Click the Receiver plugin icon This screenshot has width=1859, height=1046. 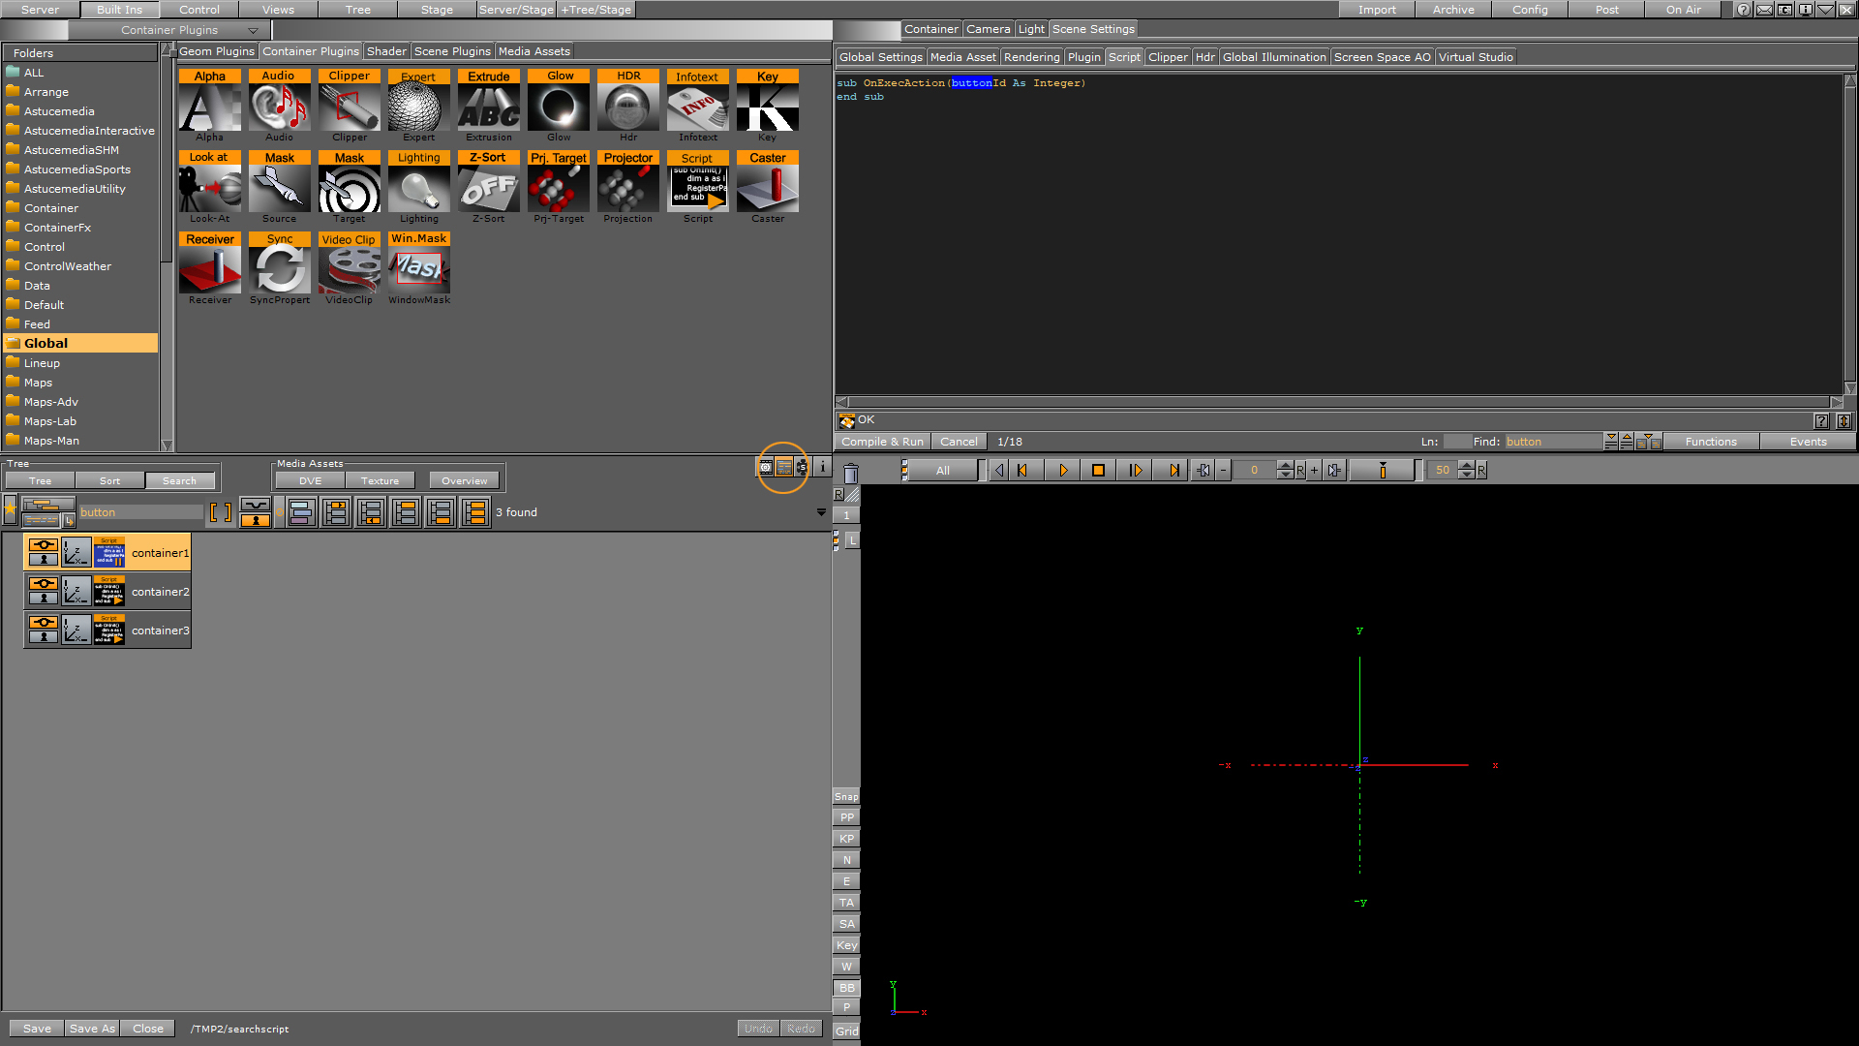[x=208, y=268]
